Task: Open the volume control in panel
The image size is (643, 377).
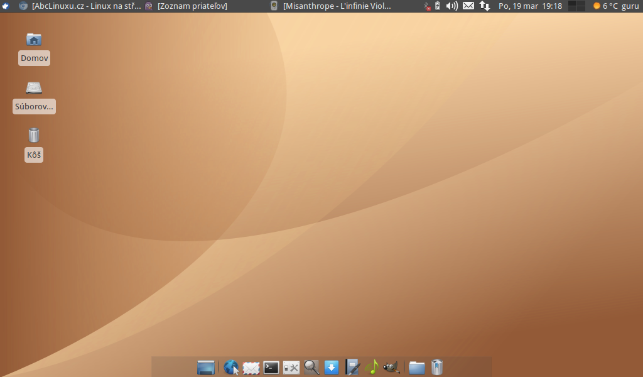Action: pyautogui.click(x=451, y=6)
